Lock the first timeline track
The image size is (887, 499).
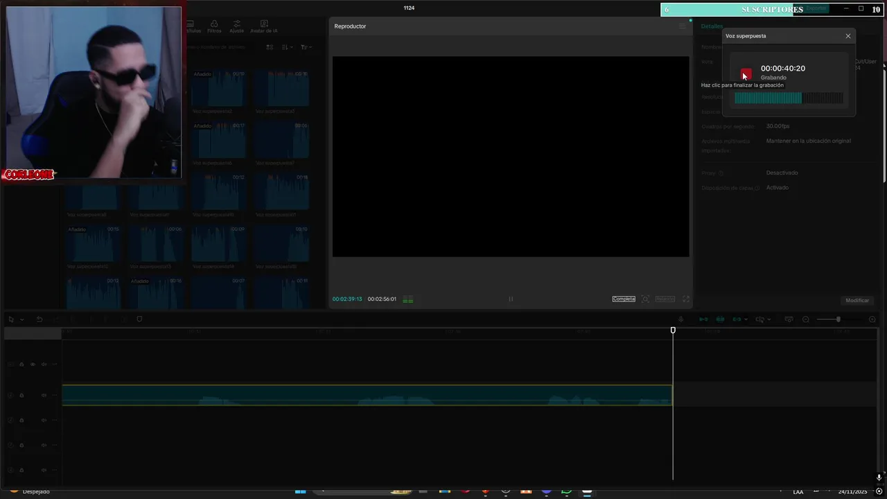[21, 365]
